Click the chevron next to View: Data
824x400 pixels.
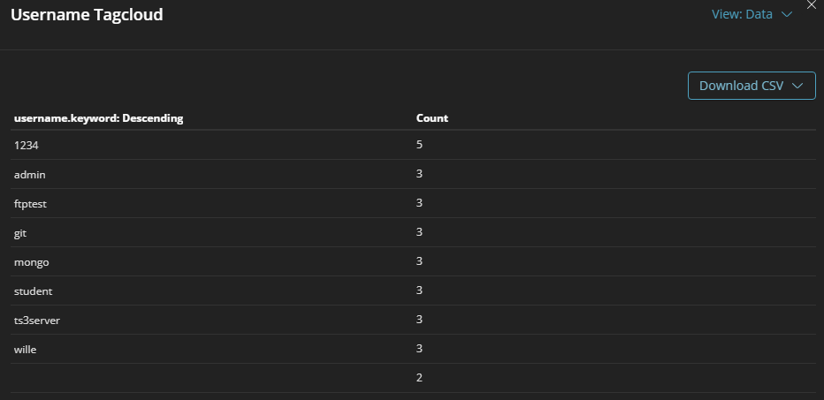click(787, 15)
